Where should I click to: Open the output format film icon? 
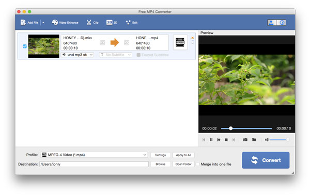pos(180,42)
